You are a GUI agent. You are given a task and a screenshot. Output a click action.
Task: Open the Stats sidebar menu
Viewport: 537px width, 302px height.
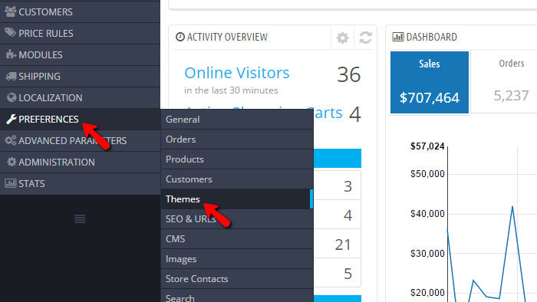point(80,184)
